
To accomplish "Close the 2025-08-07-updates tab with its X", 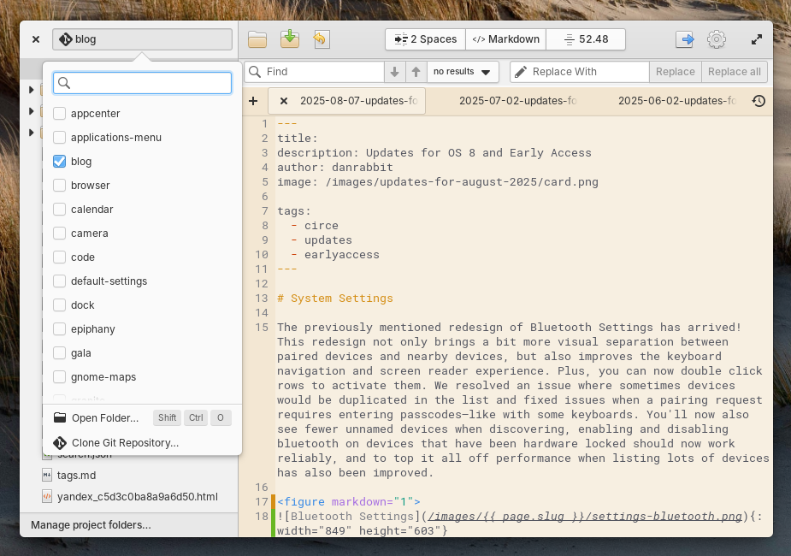I will pyautogui.click(x=284, y=101).
